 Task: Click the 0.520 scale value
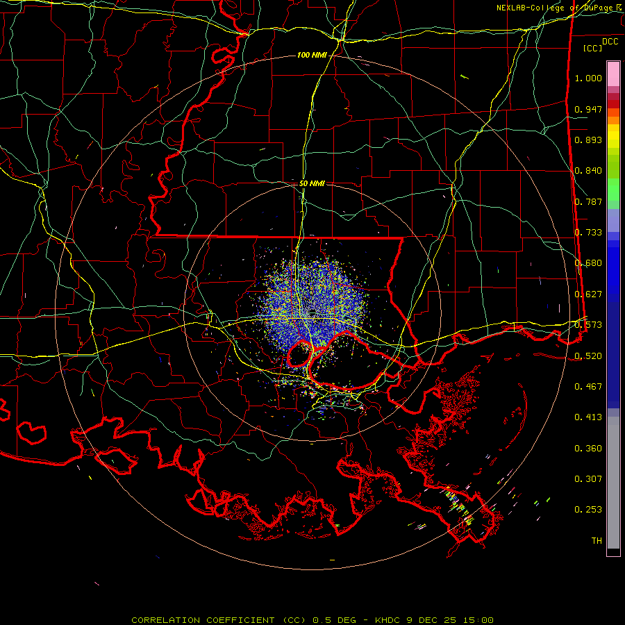click(588, 356)
